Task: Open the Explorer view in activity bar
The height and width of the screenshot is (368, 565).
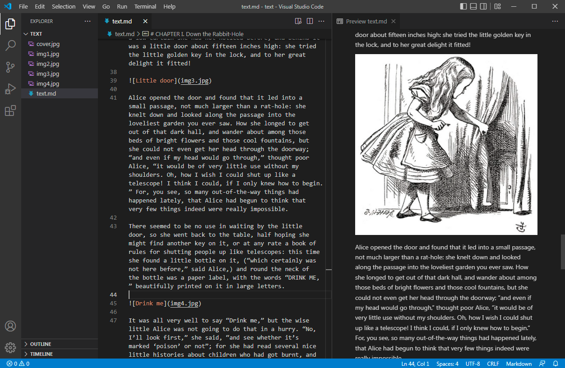Action: (10, 23)
